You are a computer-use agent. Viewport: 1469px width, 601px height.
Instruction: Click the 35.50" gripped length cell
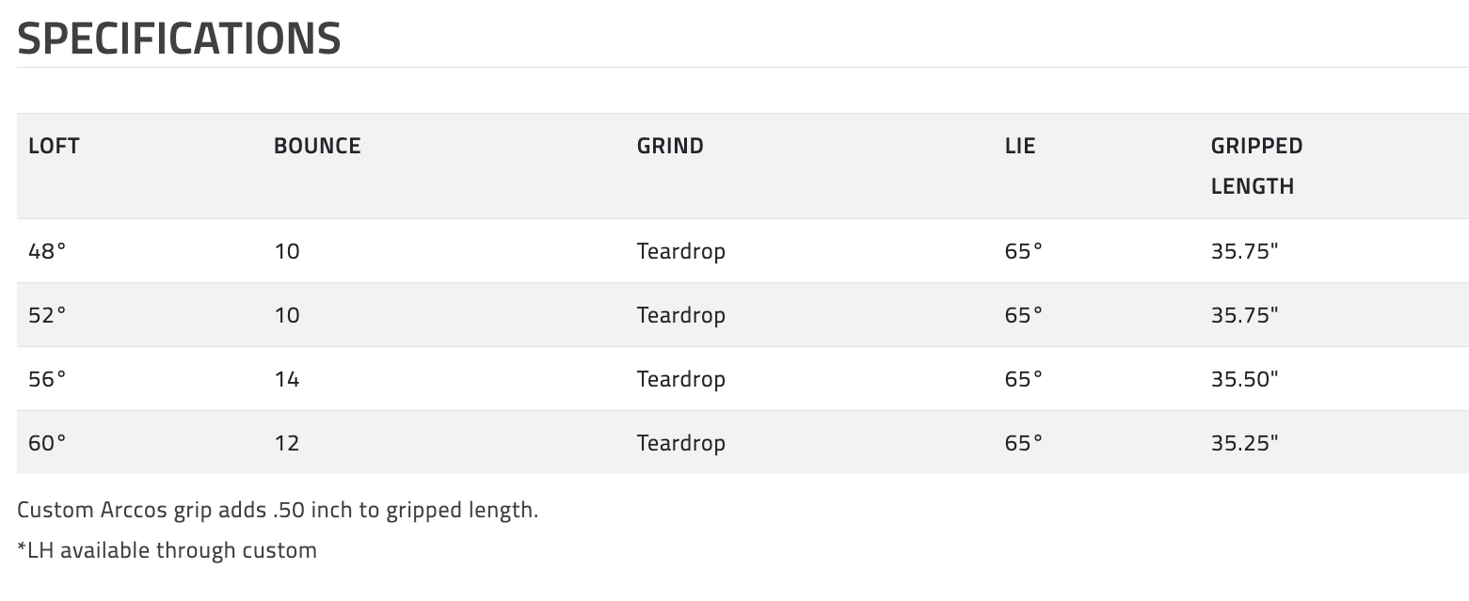pos(1244,379)
